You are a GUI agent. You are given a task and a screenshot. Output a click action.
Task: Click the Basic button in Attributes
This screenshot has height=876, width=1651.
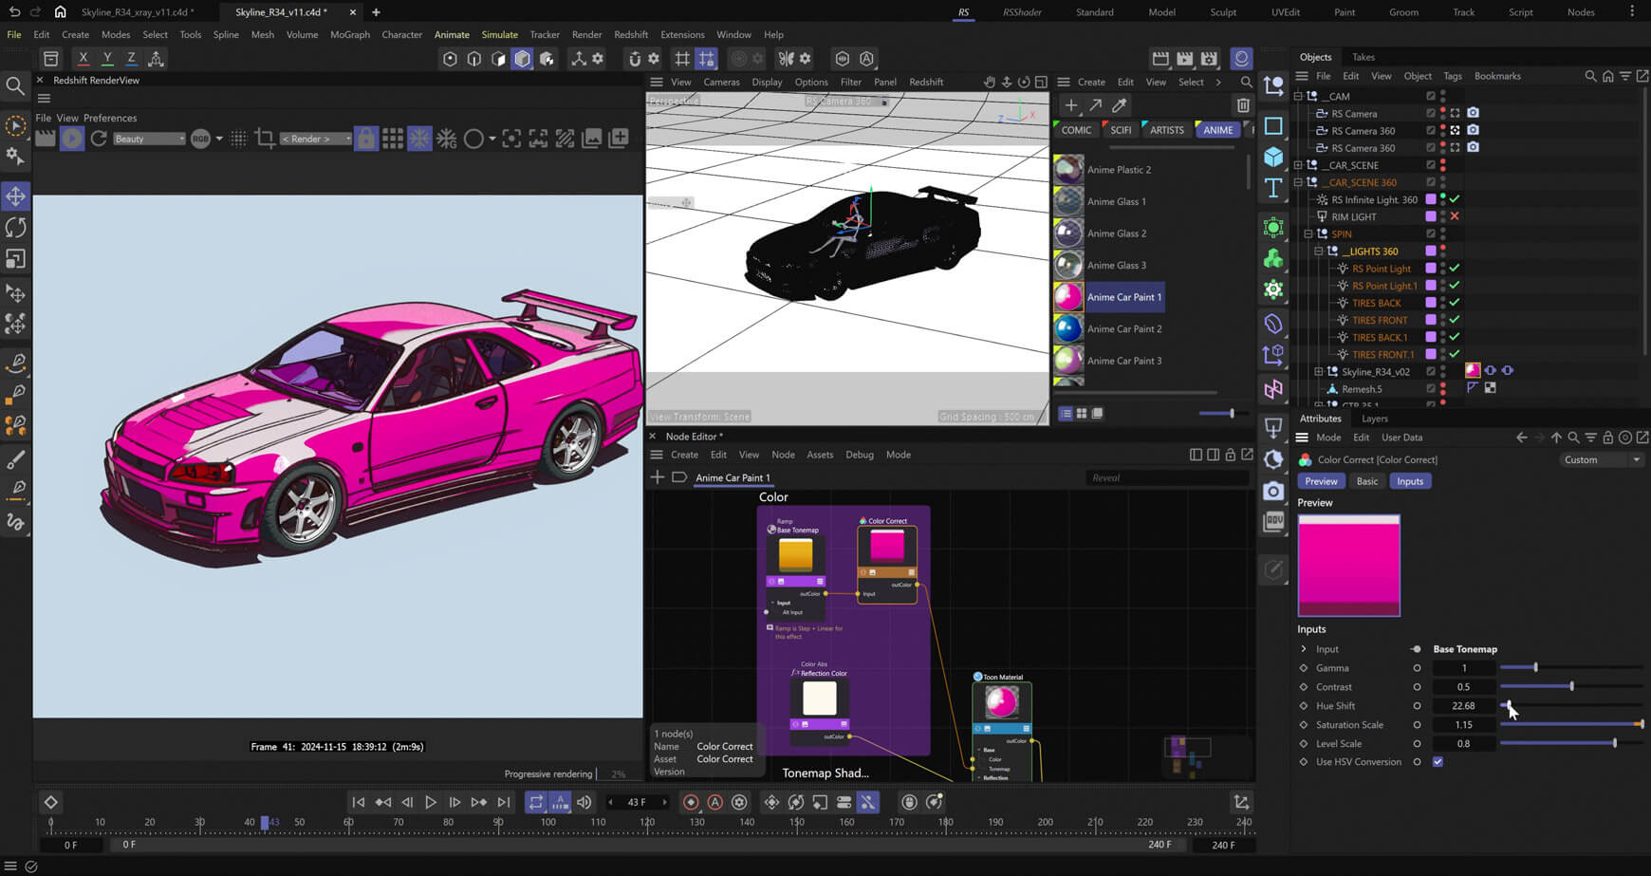click(1367, 481)
